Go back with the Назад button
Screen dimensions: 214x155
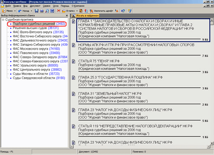(x=24, y=11)
